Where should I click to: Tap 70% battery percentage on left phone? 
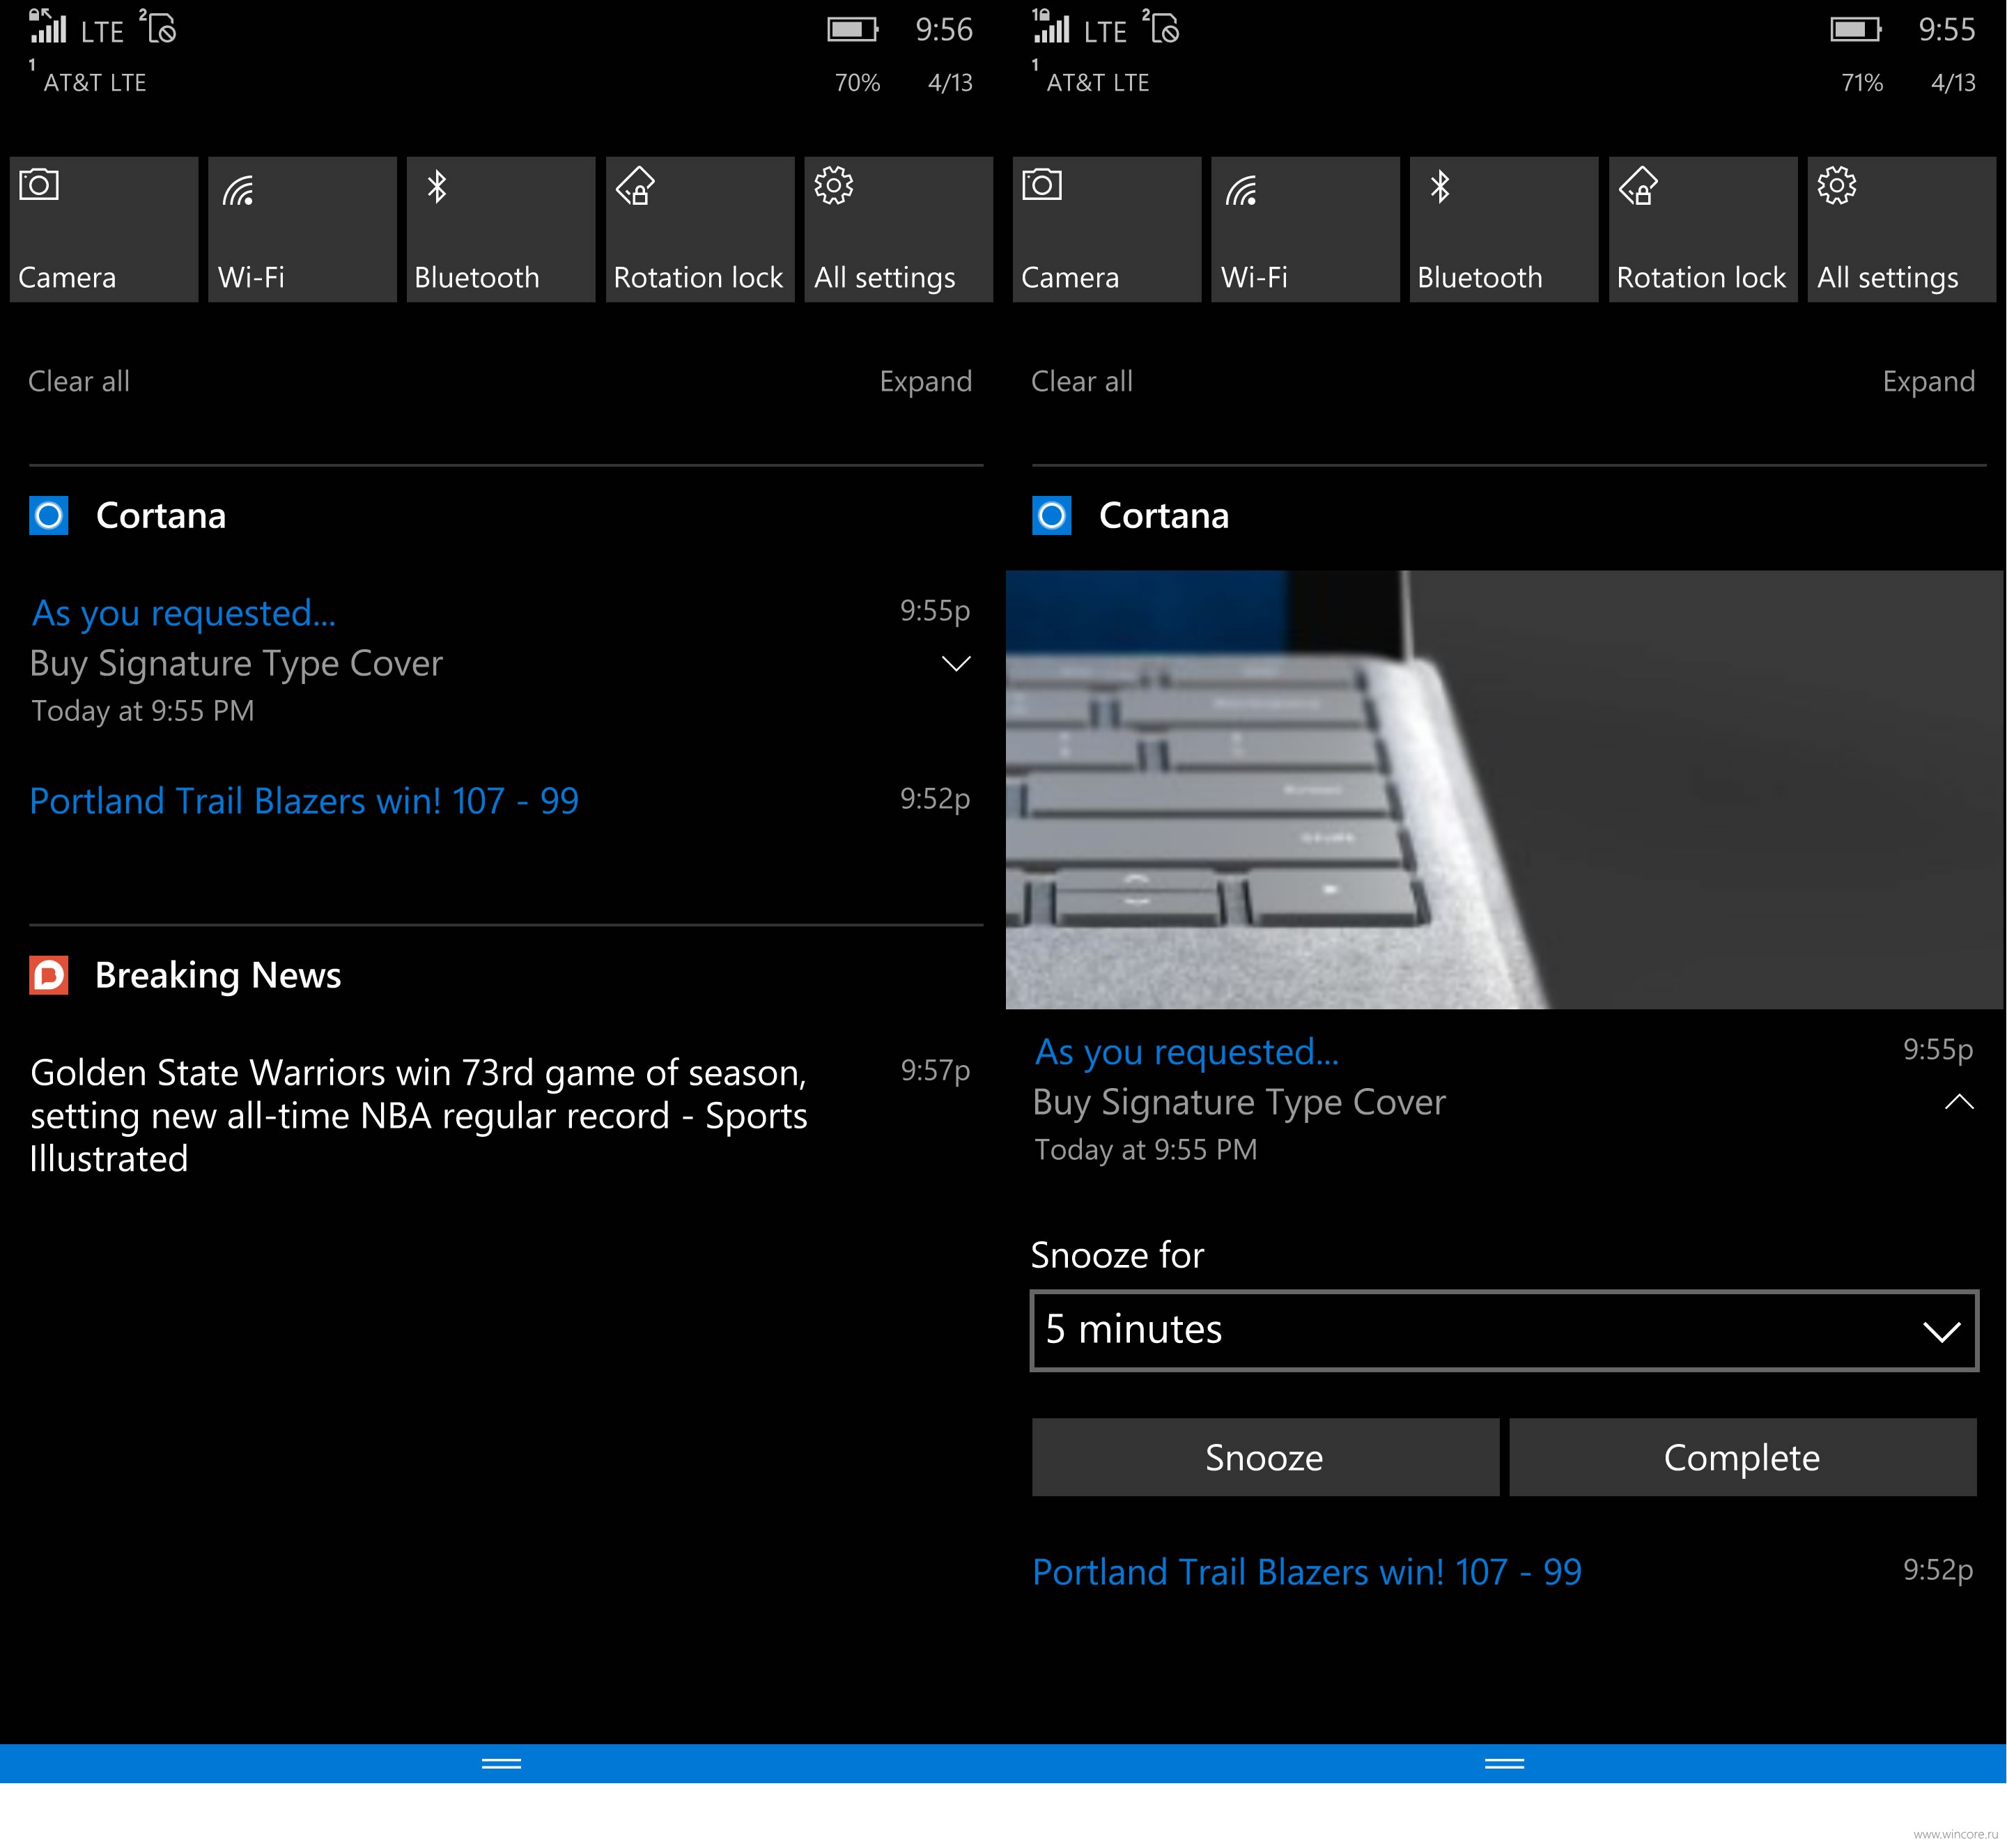[x=858, y=82]
